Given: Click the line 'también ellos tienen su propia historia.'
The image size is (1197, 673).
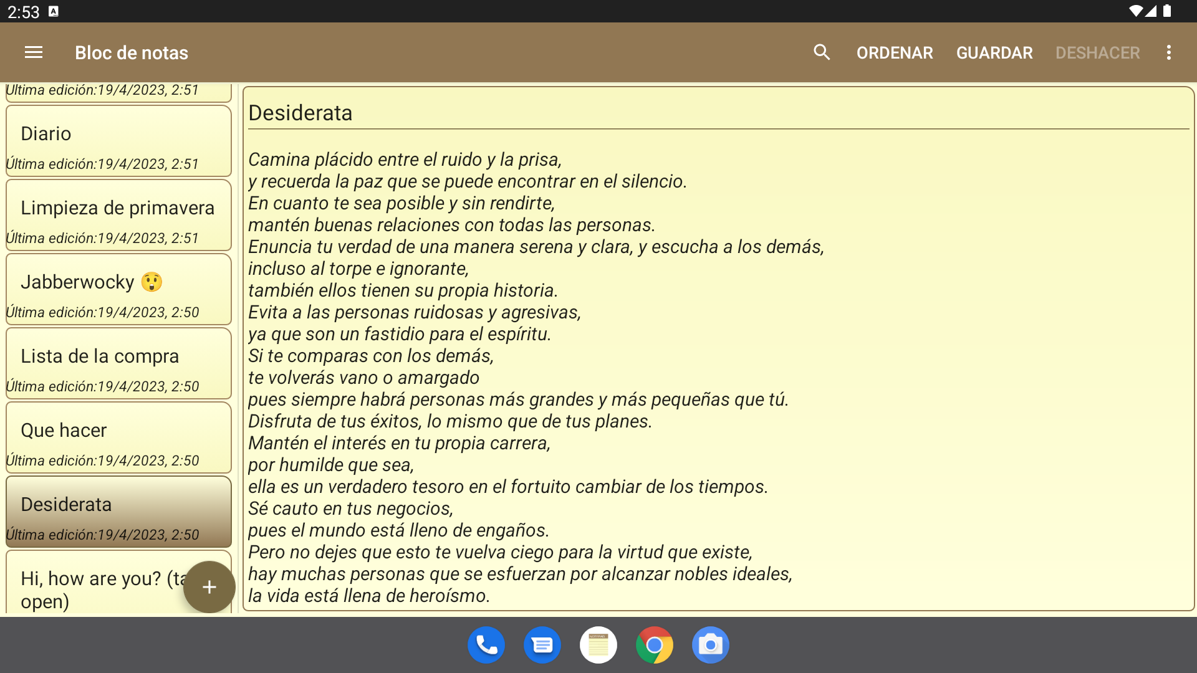Looking at the screenshot, I should [x=403, y=290].
